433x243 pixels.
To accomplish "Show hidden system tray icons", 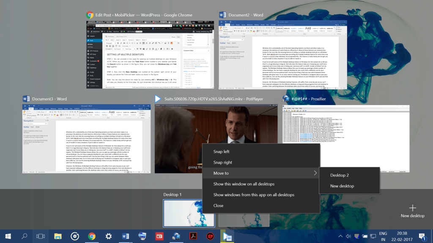I will click(x=340, y=236).
